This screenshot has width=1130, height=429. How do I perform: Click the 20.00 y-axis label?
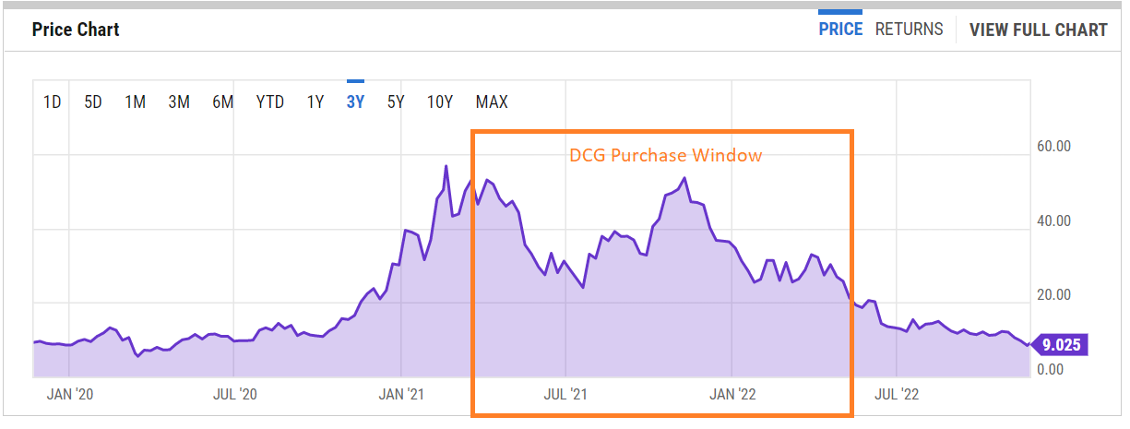[1054, 295]
